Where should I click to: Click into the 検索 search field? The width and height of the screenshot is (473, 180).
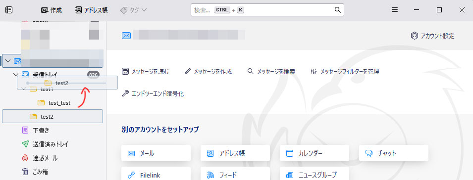pos(267,10)
